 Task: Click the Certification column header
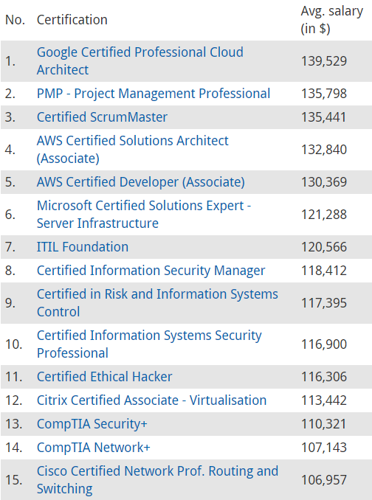[x=72, y=20]
